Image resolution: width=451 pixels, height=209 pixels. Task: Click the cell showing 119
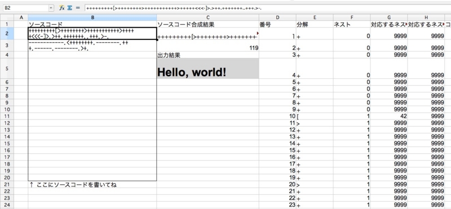pyautogui.click(x=207, y=46)
